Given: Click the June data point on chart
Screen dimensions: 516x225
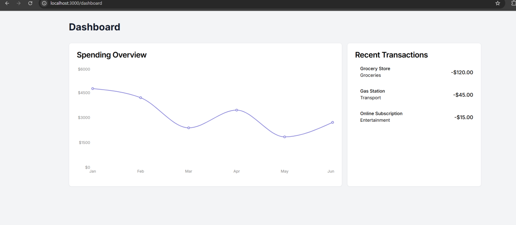Looking at the screenshot, I should pos(332,123).
